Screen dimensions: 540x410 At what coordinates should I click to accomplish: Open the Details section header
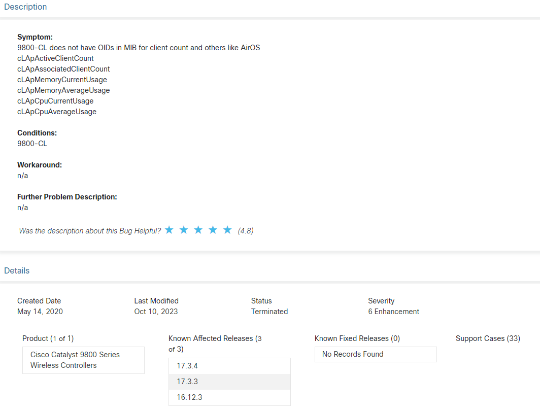17,270
